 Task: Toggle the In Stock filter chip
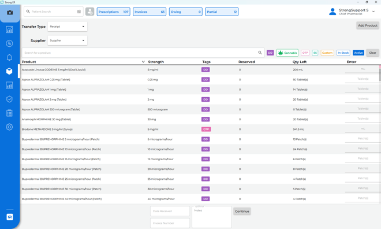(343, 53)
